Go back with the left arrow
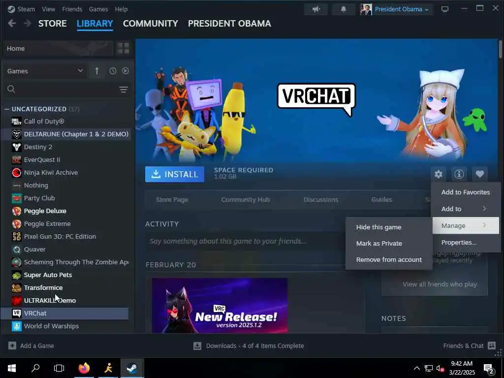The height and width of the screenshot is (378, 504). coord(12,24)
